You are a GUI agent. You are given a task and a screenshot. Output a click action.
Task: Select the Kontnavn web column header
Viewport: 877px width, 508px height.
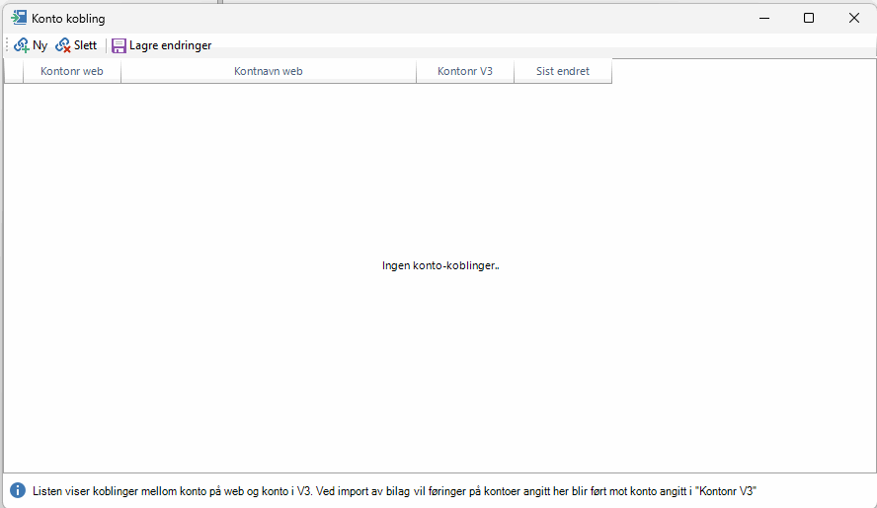[268, 71]
